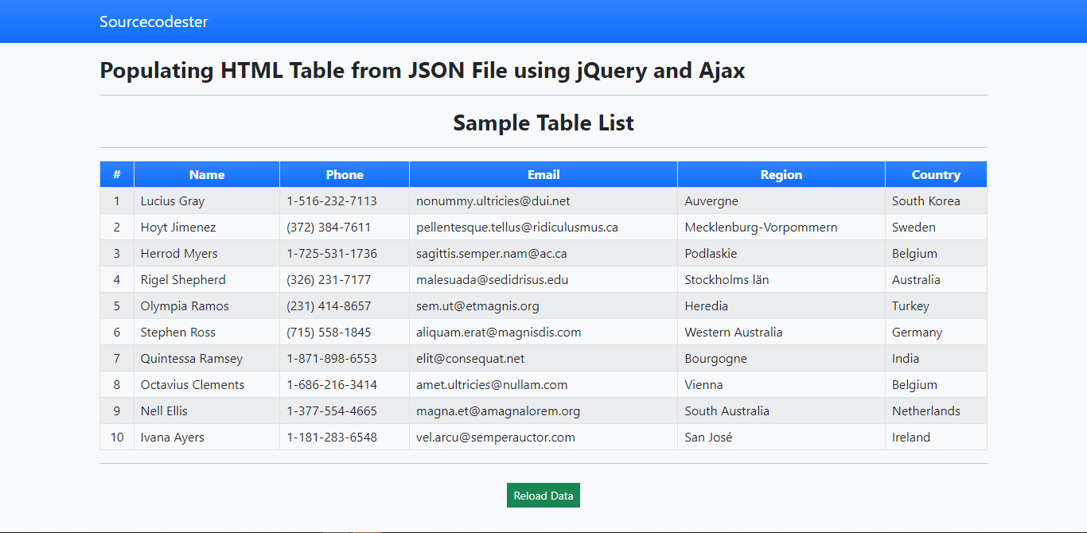1087x533 pixels.
Task: Click the phone number 1-725-531-1736
Action: (x=331, y=253)
